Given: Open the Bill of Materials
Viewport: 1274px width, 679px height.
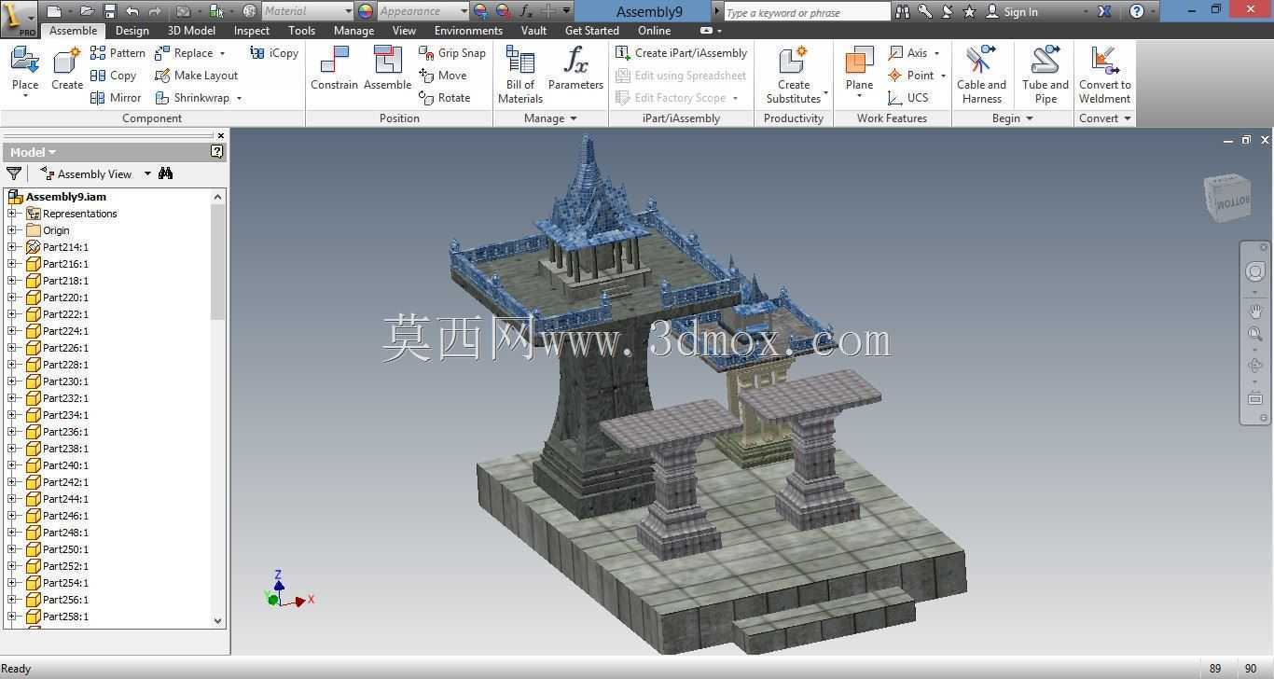Looking at the screenshot, I should coord(520,75).
